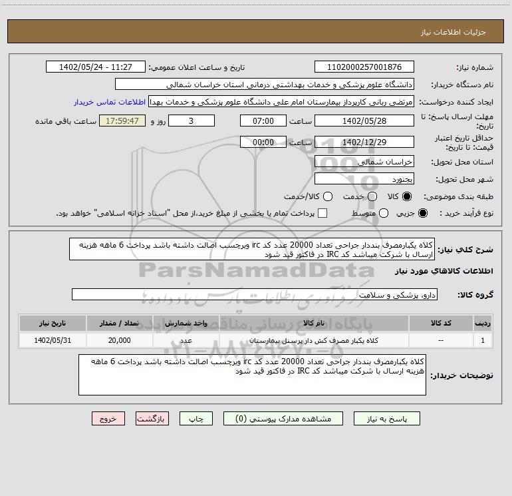Click the quantity cell 20,000
This screenshot has height=496, width=512.
(119, 340)
